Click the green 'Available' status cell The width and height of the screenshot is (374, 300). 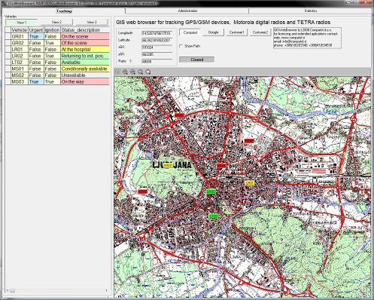[x=85, y=63]
